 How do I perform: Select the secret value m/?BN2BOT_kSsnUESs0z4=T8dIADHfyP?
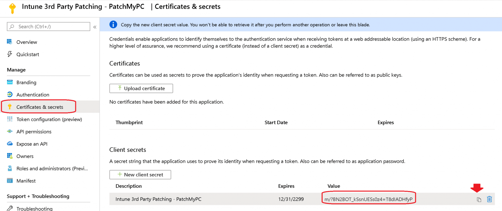368,199
